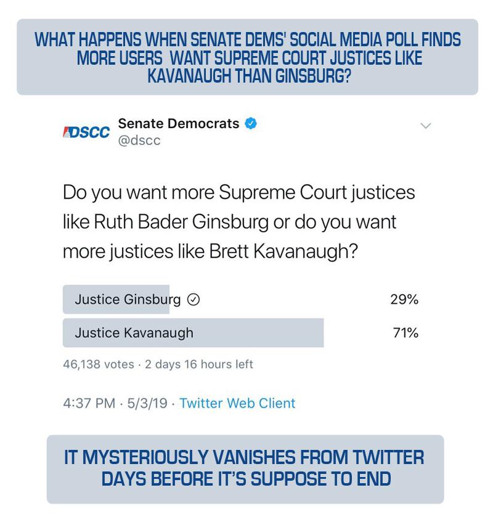The height and width of the screenshot is (522, 493).
Task: Click "Ruth Bader Ginsburg" in the tweet text
Action: point(181,222)
